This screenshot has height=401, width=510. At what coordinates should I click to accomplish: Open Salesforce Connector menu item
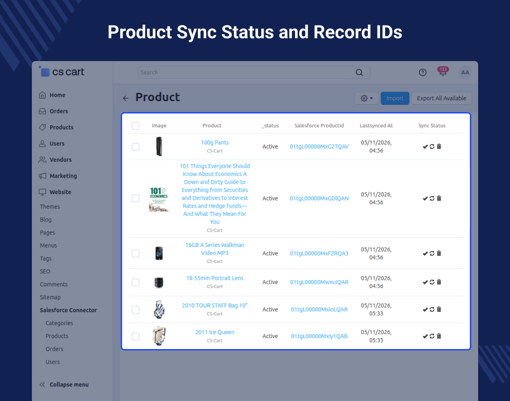coord(68,310)
